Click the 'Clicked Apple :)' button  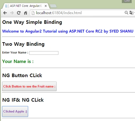click(x=15, y=111)
